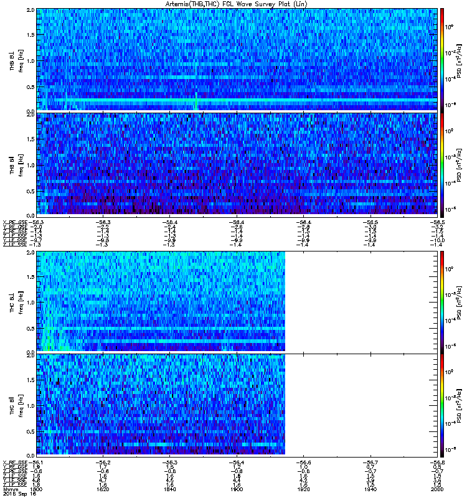
Task: Click the -56.8 X_RE_GSE value
Action: tap(438, 463)
